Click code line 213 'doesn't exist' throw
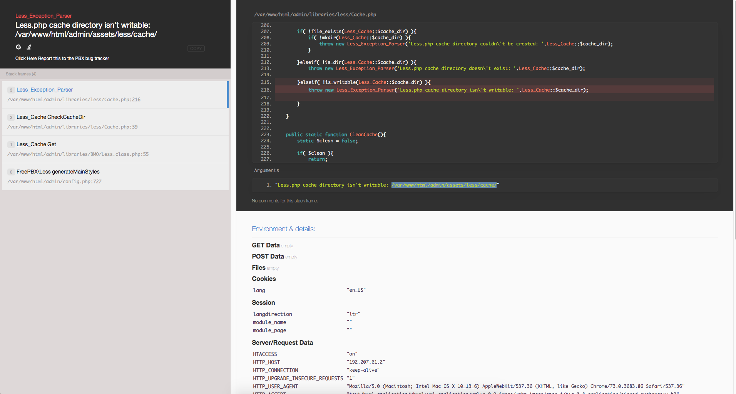Image resolution: width=736 pixels, height=394 pixels. [x=447, y=68]
